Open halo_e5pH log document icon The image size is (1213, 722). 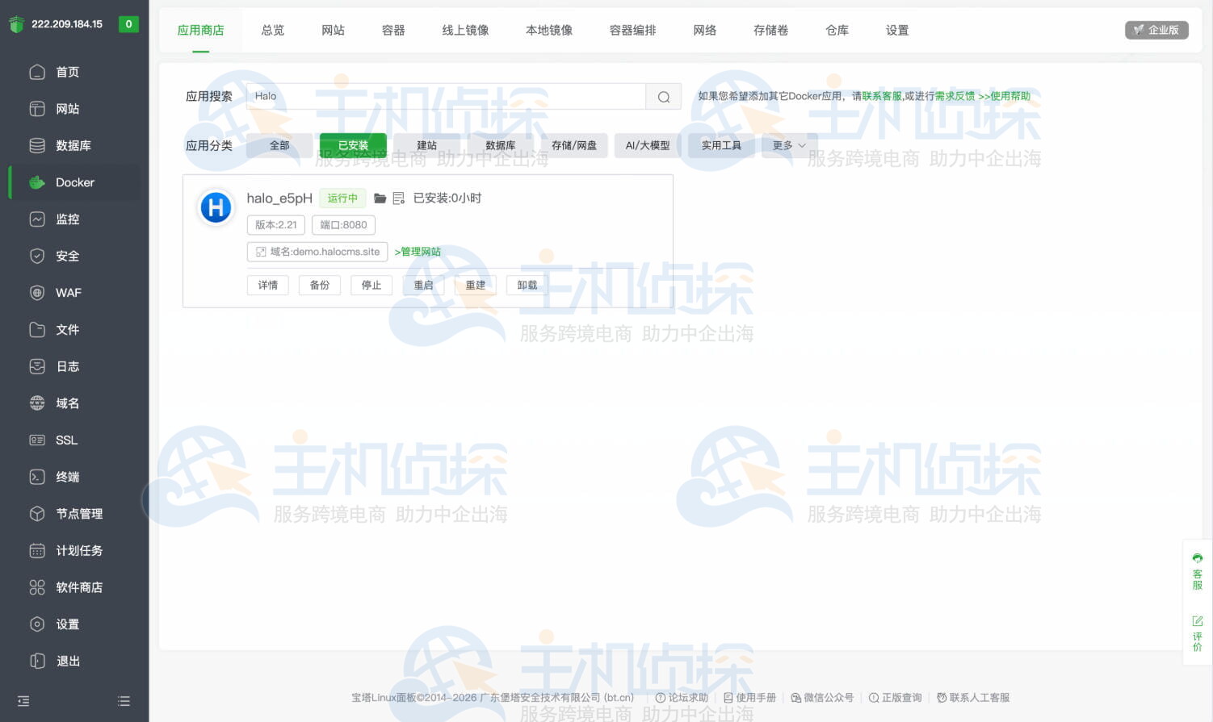(x=399, y=198)
